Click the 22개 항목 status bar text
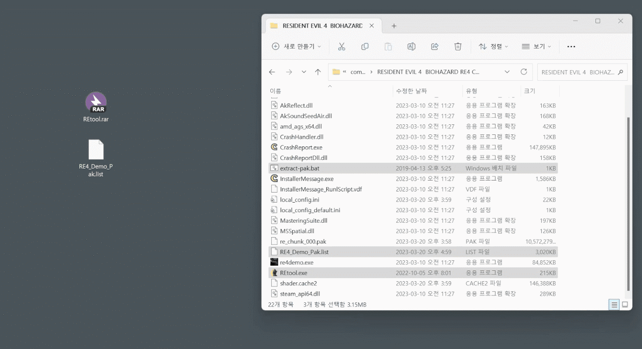Image resolution: width=642 pixels, height=349 pixels. pyautogui.click(x=281, y=304)
